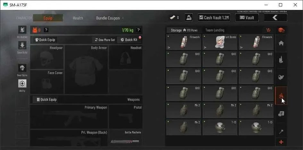The width and height of the screenshot is (303, 150).
Task: Click the cash bills currency icon
Action: coord(173,18)
